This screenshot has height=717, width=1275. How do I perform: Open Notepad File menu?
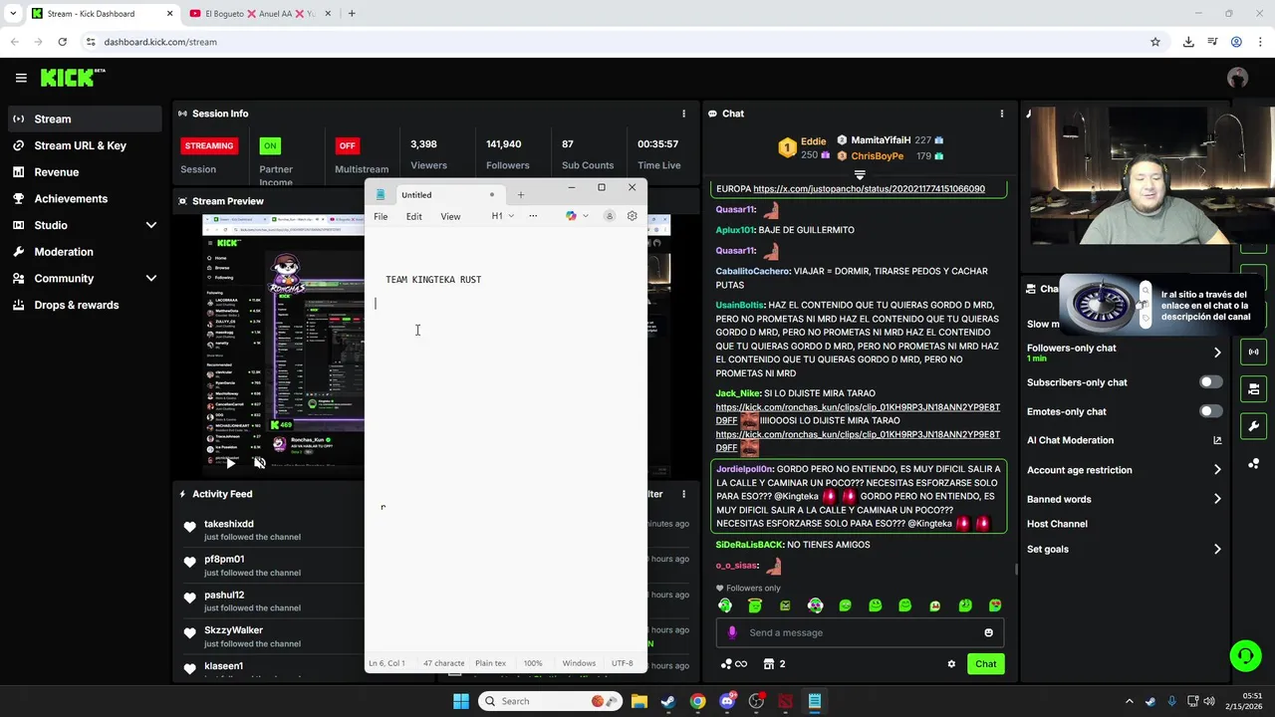381,216
